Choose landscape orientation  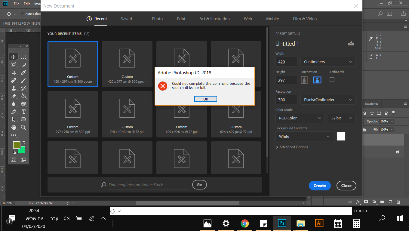pyautogui.click(x=317, y=80)
